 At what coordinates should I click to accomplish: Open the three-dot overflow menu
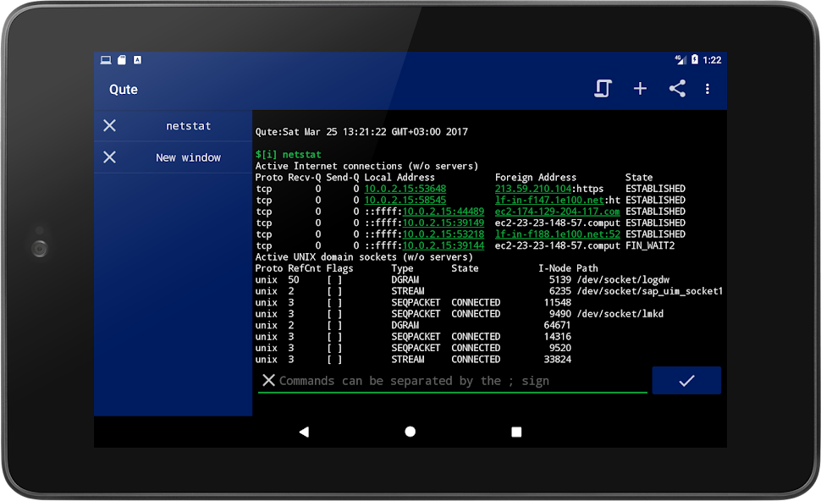708,89
